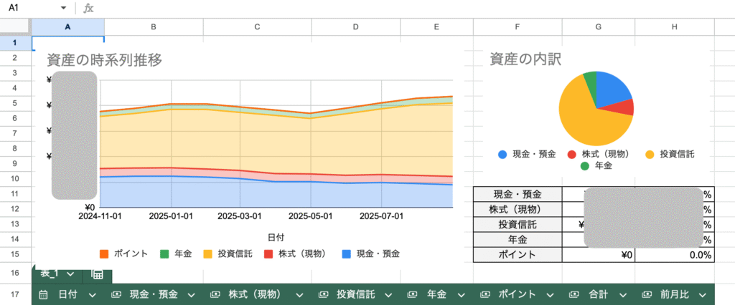The width and height of the screenshot is (735, 305).
Task: Click the currency icon beside 株式(現物) header
Action: pos(214,294)
